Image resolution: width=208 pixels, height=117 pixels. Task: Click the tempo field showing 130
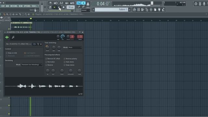pyautogui.click(x=71, y=7)
